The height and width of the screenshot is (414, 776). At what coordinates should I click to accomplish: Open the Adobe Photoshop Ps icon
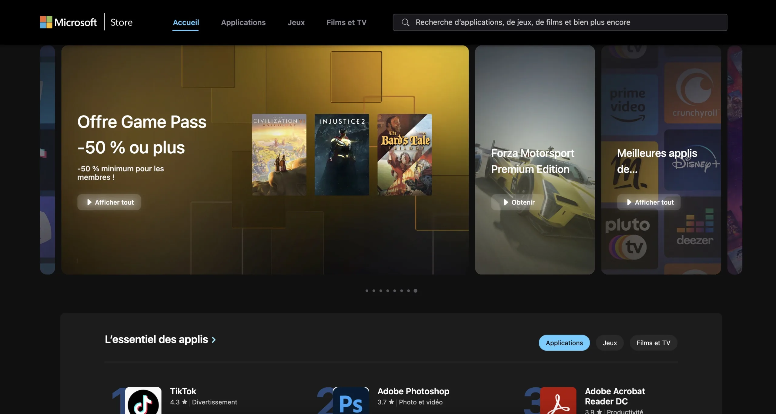click(x=351, y=400)
